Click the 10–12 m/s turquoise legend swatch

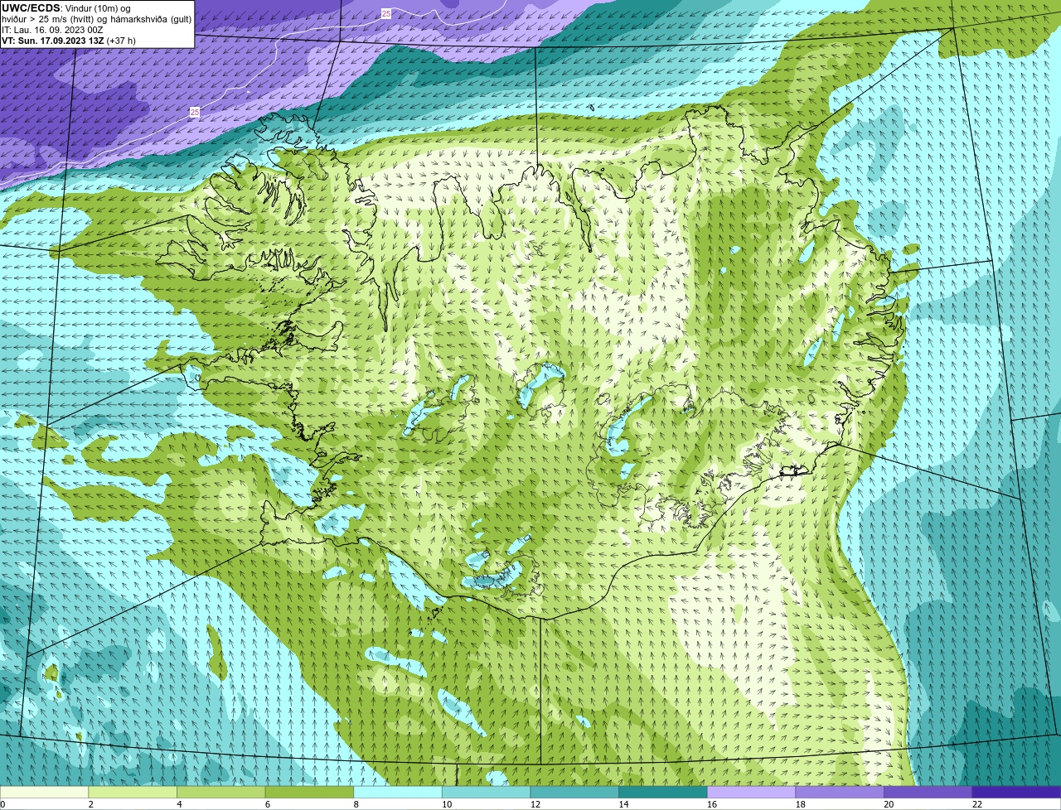click(x=487, y=793)
